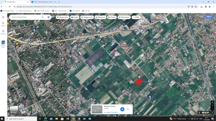Show hidden system tray icons chevron
216x121 pixels.
(x=189, y=119)
